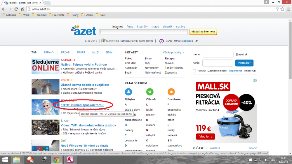This screenshot has width=292, height=164.
Task: Click the azet logo
Action: click(84, 31)
